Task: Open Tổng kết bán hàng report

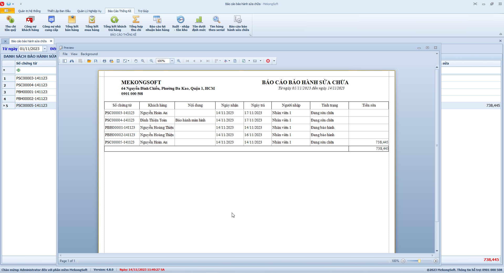Action: pos(72,24)
